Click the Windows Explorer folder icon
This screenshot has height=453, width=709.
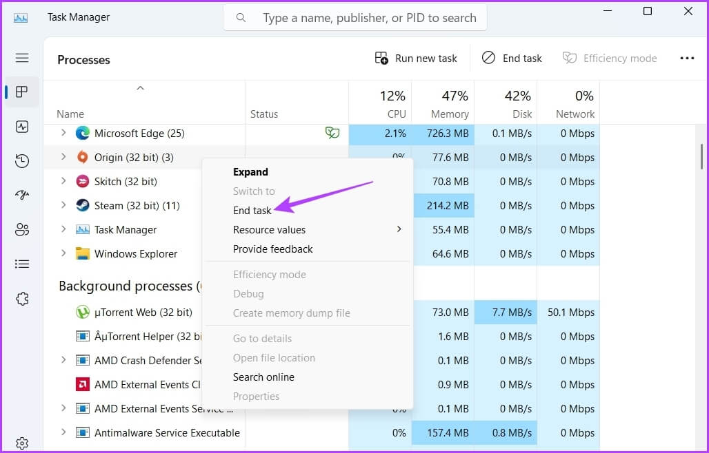(82, 253)
